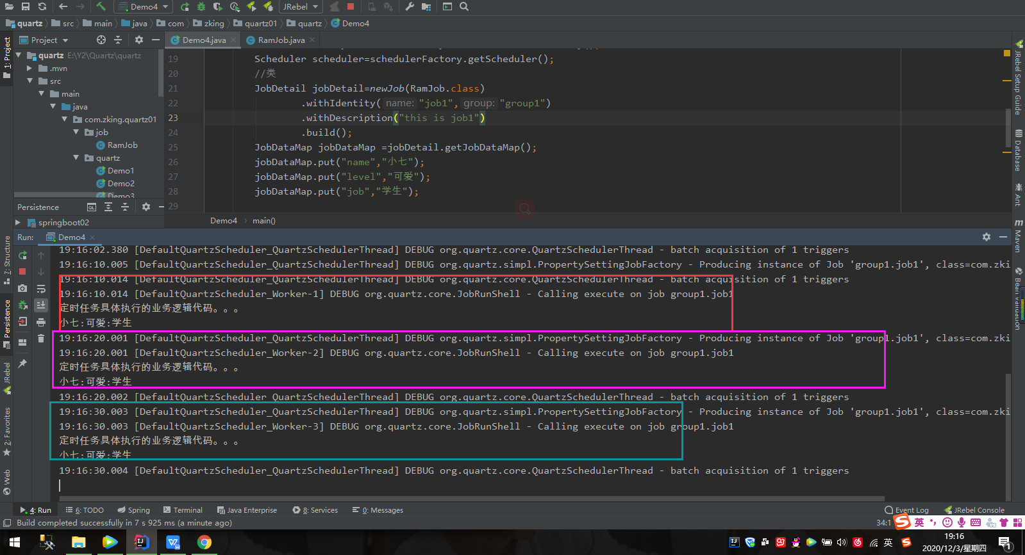The height and width of the screenshot is (555, 1025).
Task: Open the profiler run icon
Action: click(x=235, y=6)
